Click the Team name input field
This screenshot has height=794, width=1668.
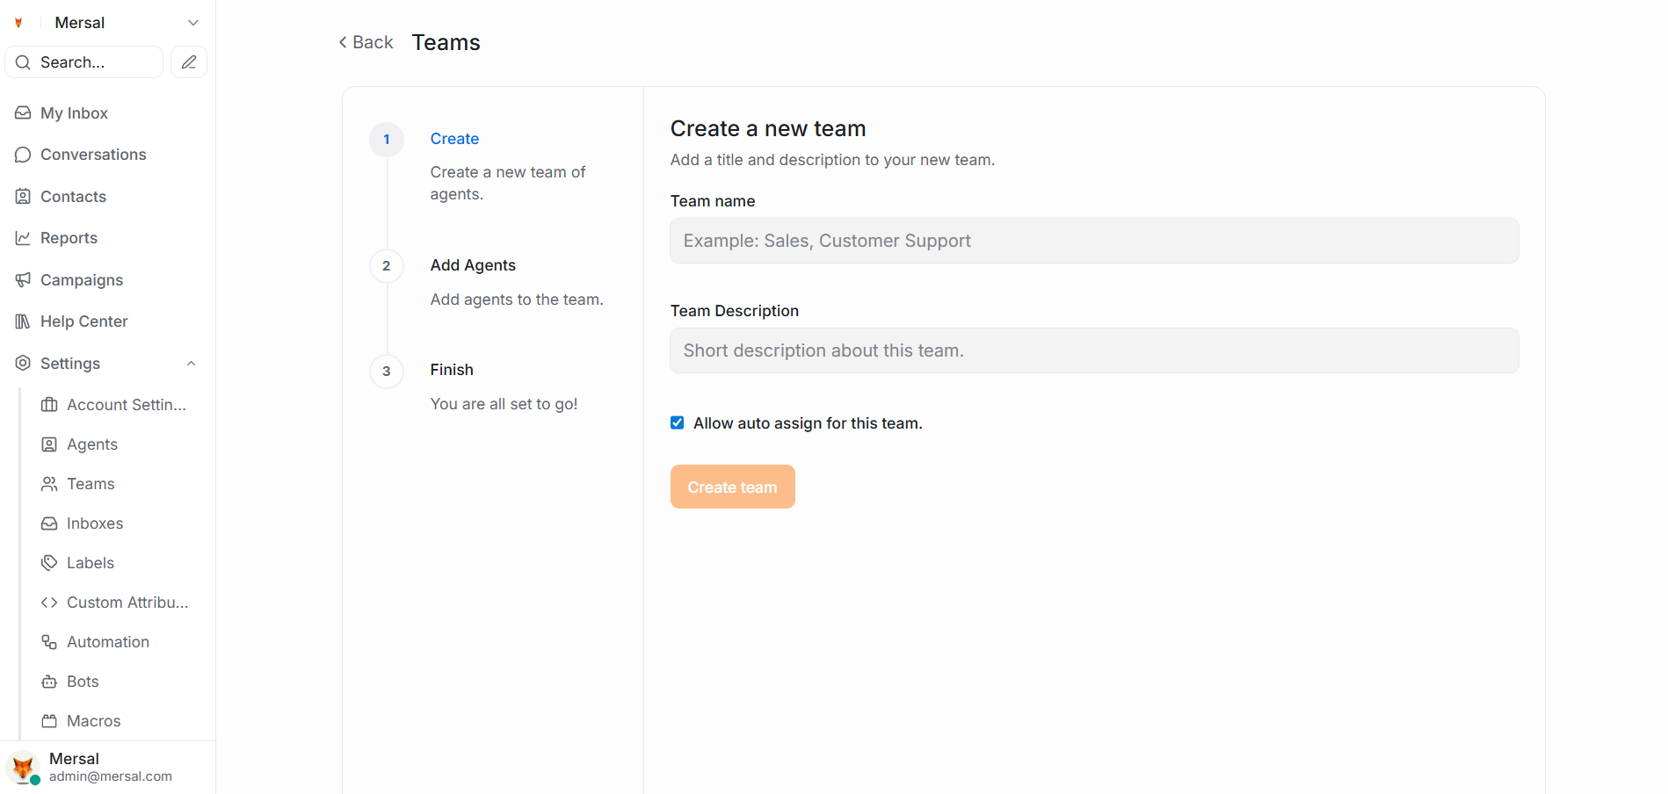pos(1093,241)
